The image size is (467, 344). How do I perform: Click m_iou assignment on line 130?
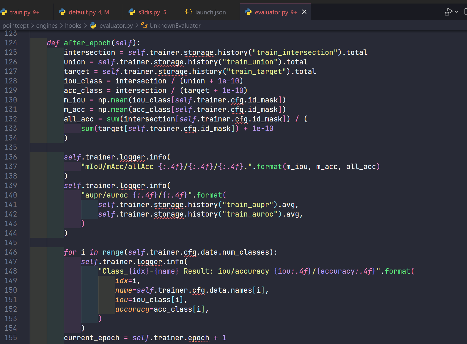pos(74,100)
